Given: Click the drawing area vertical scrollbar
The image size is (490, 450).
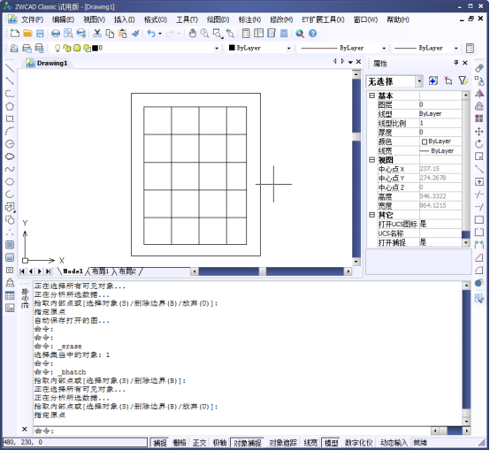Looking at the screenshot, I should click(356, 167).
